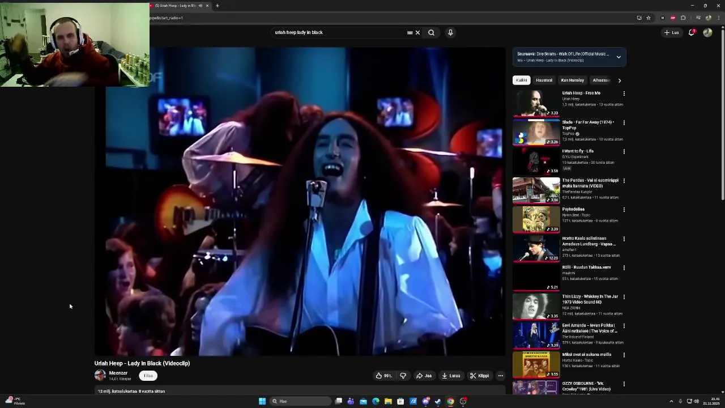Select the Ken Hensley filter chip
Viewport: 725px width, 408px height.
click(x=572, y=80)
